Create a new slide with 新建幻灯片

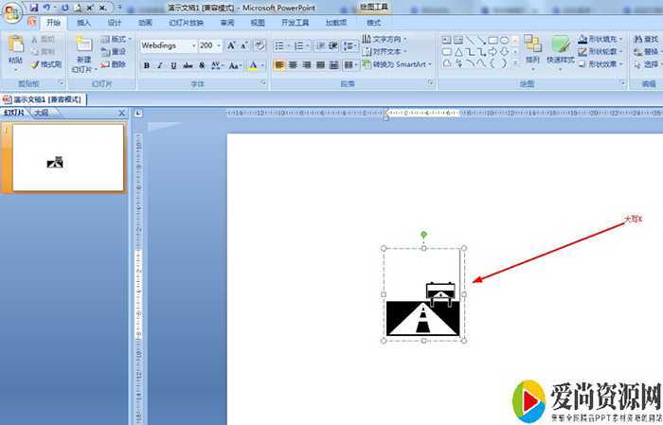click(83, 52)
